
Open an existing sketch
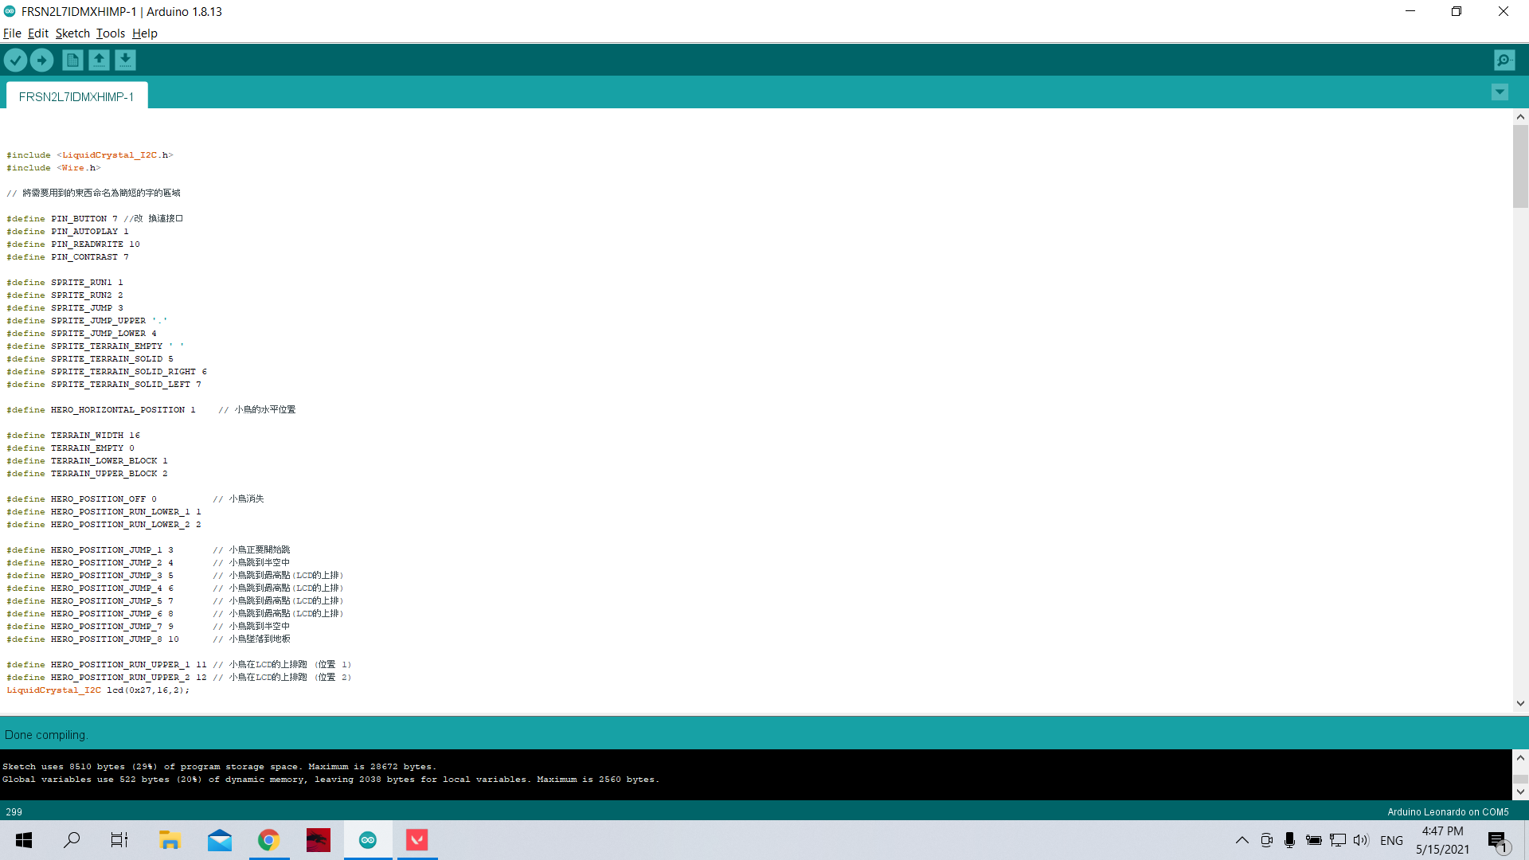[99, 60]
